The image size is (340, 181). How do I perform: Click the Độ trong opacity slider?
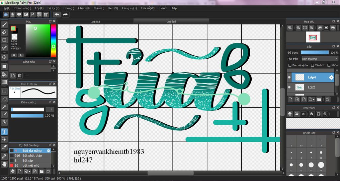(x=315, y=53)
